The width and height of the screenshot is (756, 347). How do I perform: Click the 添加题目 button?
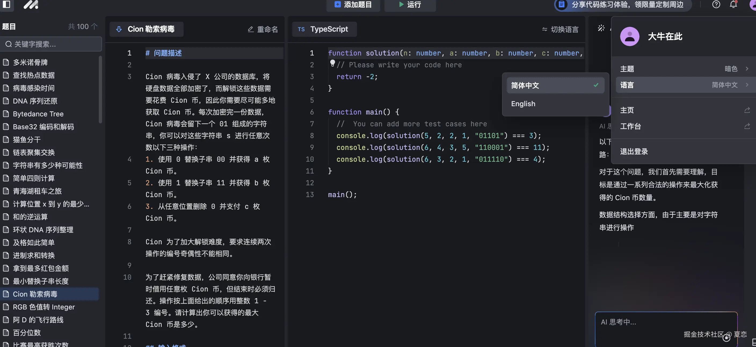tap(353, 4)
